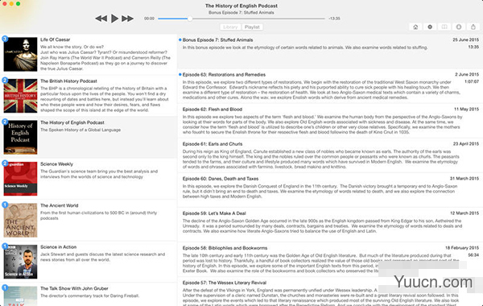Open 'Episode 59: Let's Make A Deal'

(214, 213)
